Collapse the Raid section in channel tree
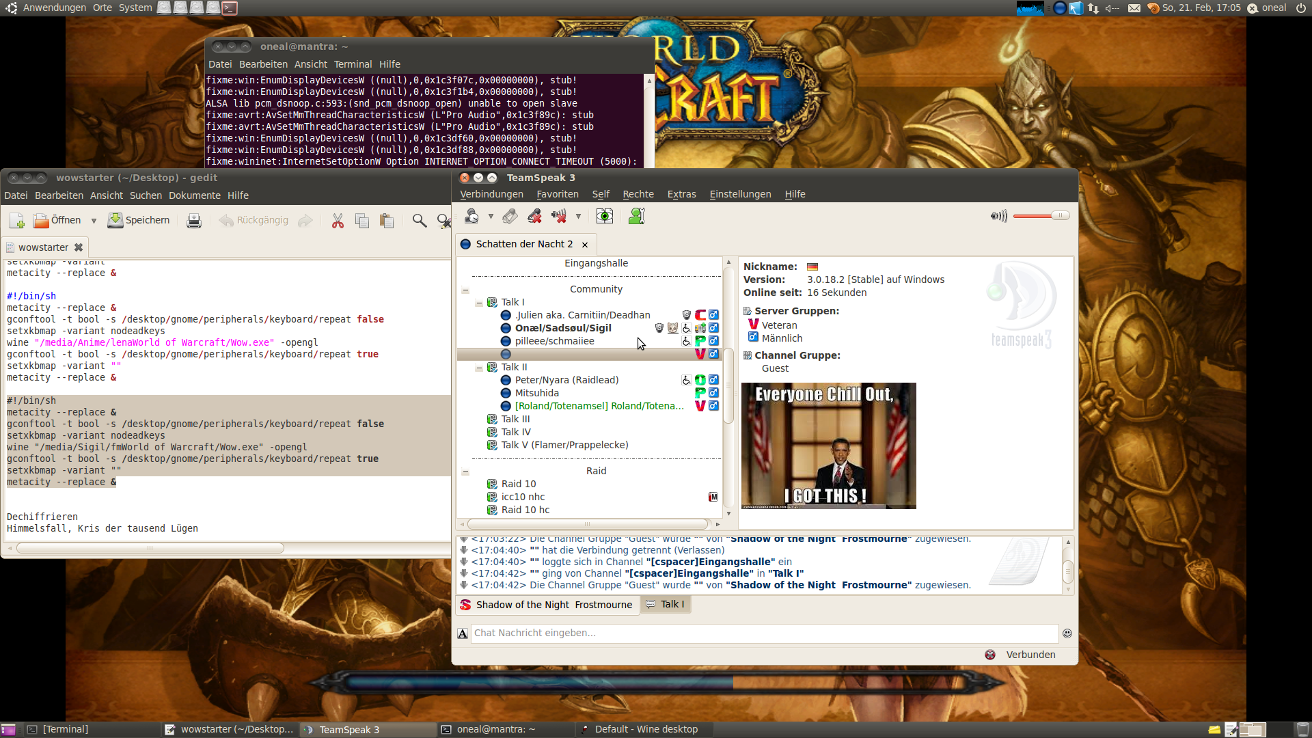This screenshot has height=738, width=1312. (x=465, y=471)
